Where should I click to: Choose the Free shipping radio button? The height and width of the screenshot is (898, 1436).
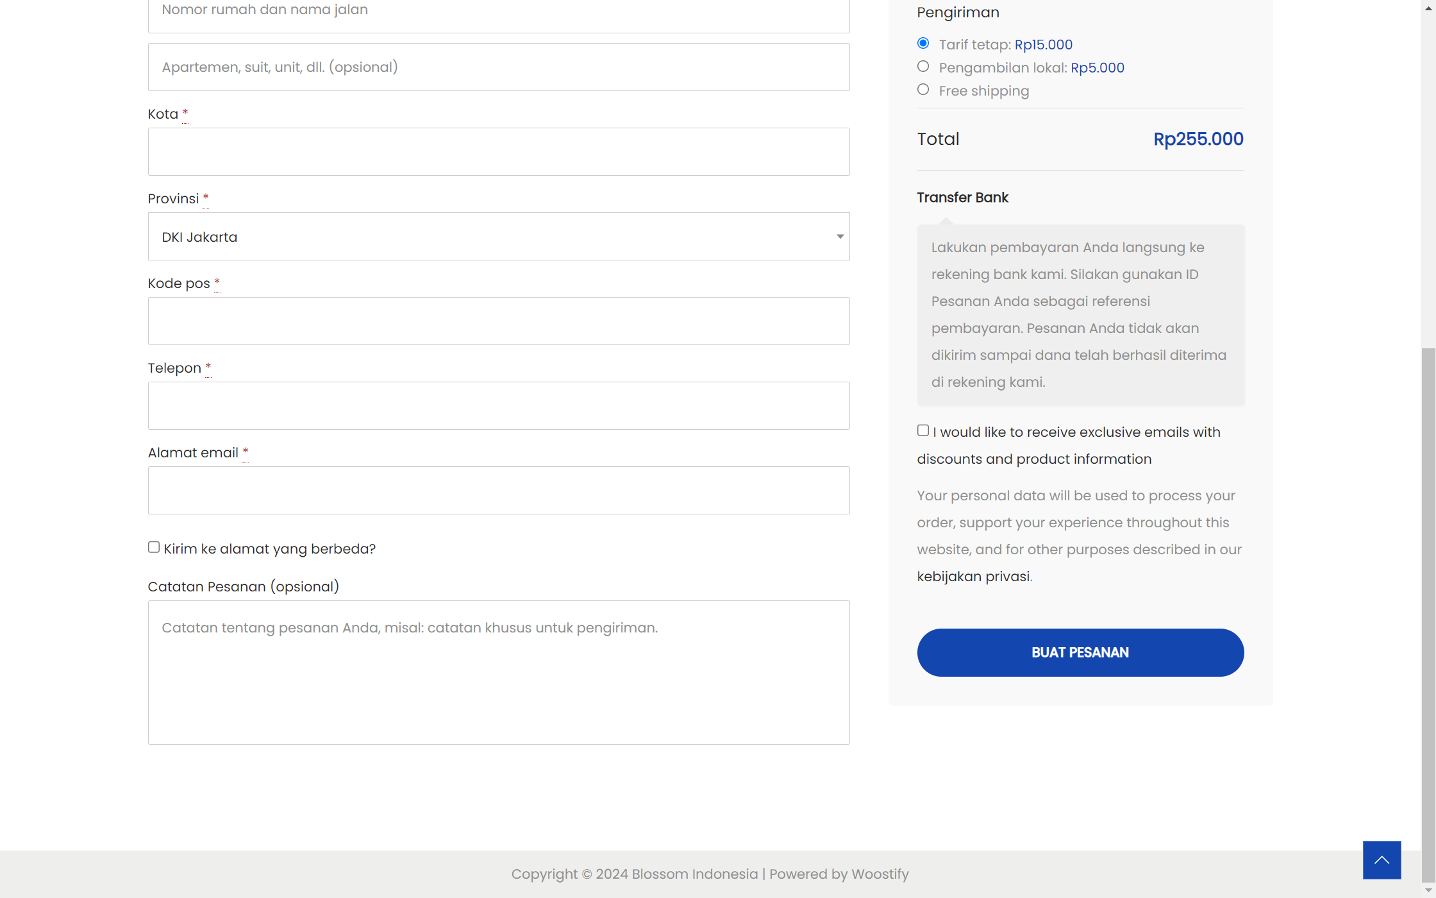tap(923, 90)
